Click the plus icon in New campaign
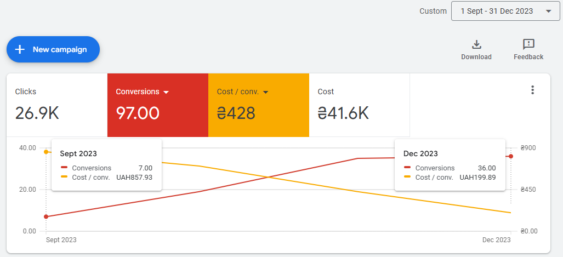 point(20,49)
